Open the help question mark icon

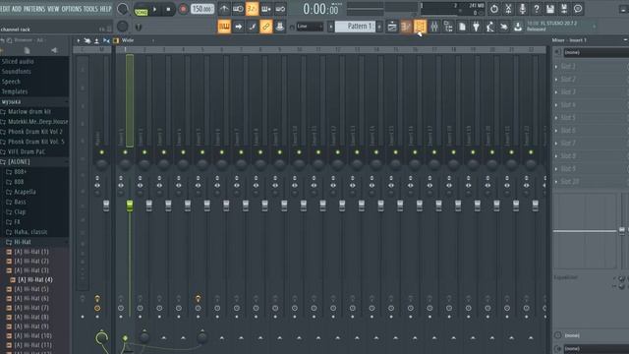point(537,9)
